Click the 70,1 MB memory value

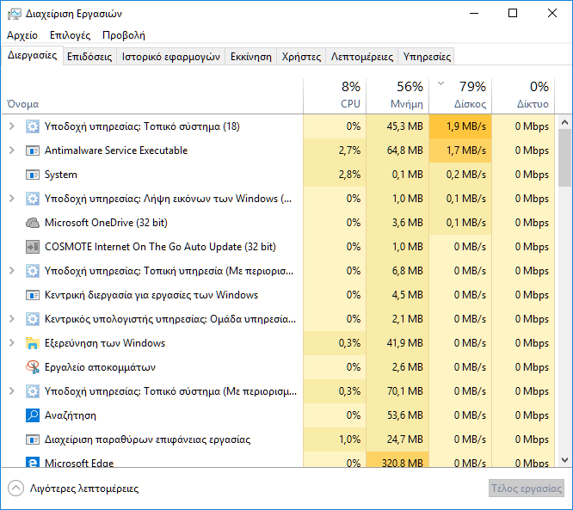(405, 391)
